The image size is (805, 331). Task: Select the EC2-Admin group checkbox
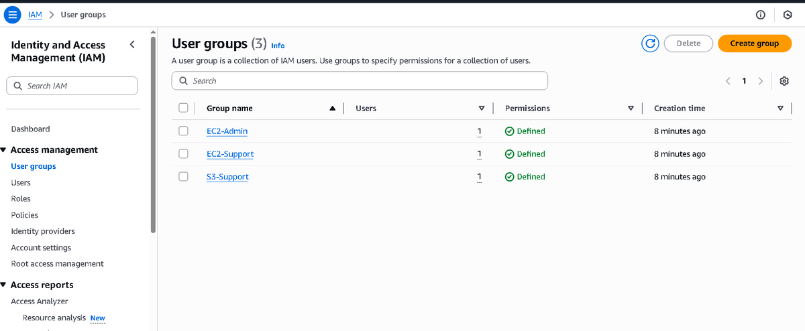tap(184, 131)
